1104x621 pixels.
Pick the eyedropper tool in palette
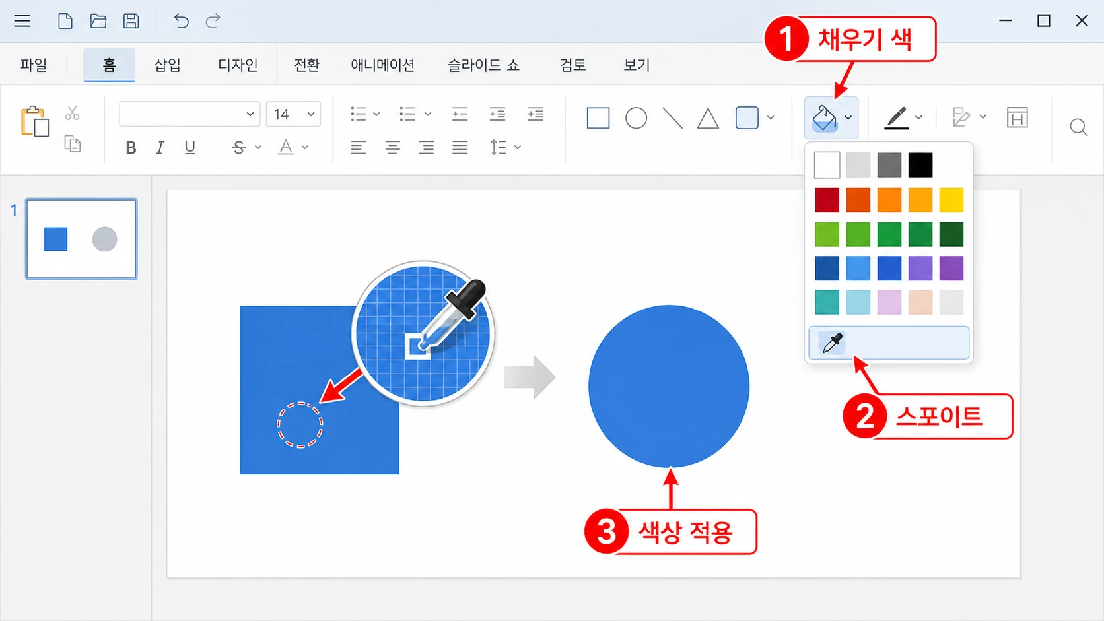click(889, 343)
